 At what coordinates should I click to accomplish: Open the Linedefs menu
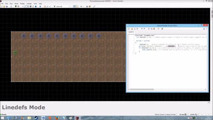29,4
